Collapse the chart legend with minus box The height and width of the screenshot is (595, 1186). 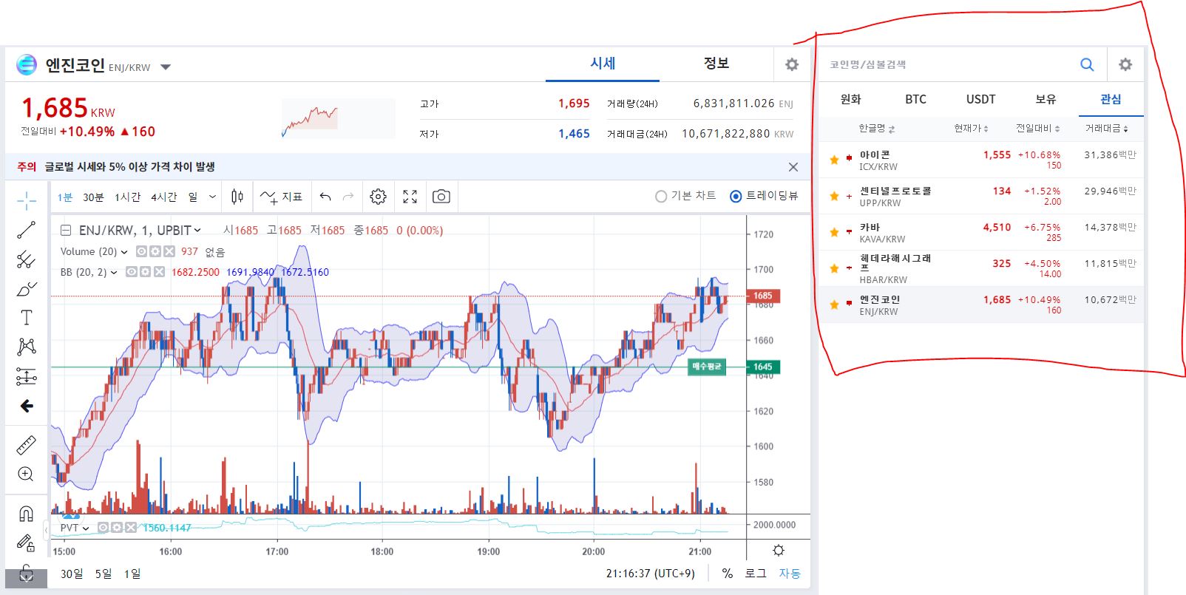point(66,230)
